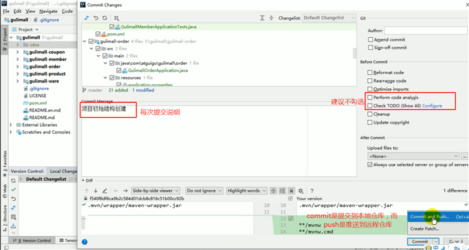The height and width of the screenshot is (250, 469).
Task: Expand the Default Changelist node in Version Control
Action: pos(21,179)
